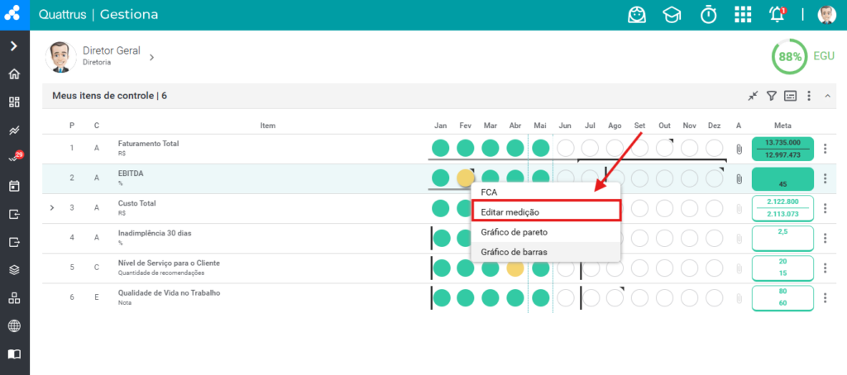The height and width of the screenshot is (375, 847).
Task: Click the Faturamento Total Jan green circle
Action: pos(440,148)
